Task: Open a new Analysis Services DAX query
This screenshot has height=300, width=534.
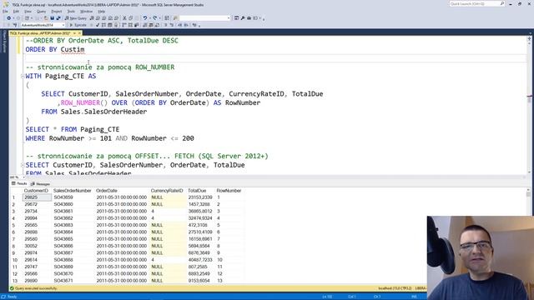Action: point(116,18)
